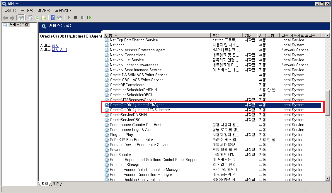332x193 pixels.
Task: Click the Export List toolbar icon
Action: (x=44, y=18)
